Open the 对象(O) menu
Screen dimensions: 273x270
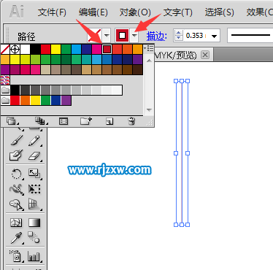pos(135,12)
